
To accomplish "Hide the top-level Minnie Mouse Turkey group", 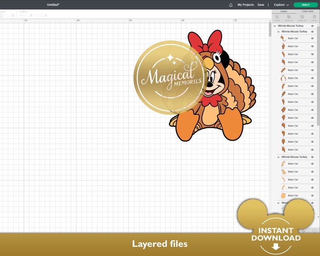I will tap(312, 26).
